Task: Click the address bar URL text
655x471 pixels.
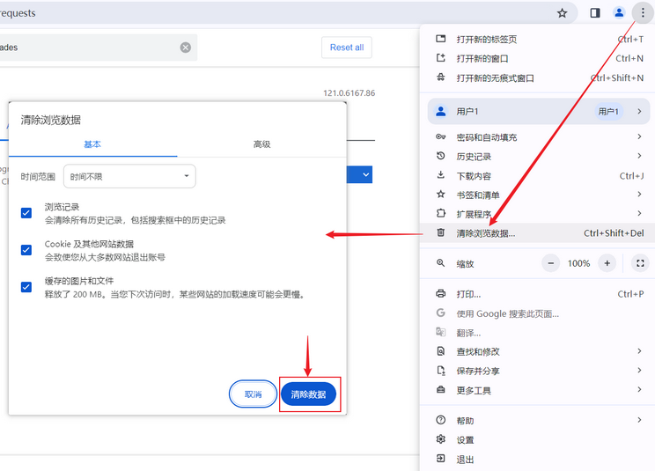Action: [x=18, y=13]
